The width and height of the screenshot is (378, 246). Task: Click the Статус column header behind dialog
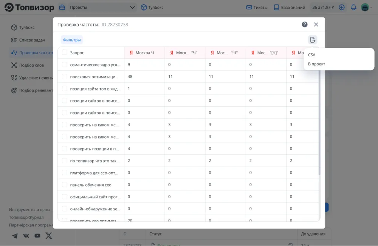click(155, 234)
